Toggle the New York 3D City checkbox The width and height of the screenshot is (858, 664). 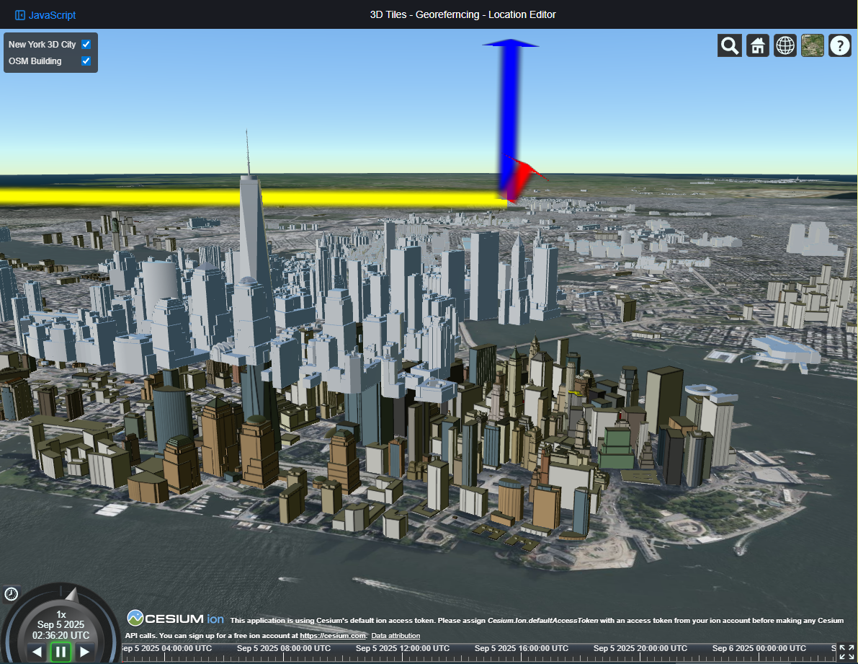(x=86, y=45)
